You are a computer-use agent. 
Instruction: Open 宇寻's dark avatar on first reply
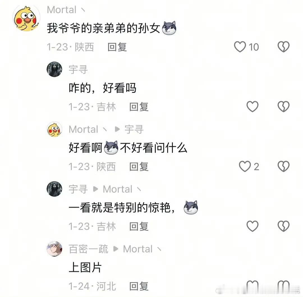click(x=54, y=69)
